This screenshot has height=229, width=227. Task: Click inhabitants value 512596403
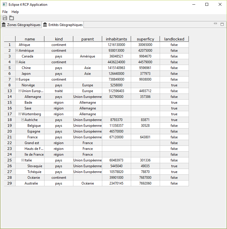click(116, 91)
